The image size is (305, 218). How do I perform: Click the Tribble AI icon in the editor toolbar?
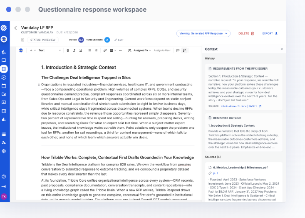(21, 50)
